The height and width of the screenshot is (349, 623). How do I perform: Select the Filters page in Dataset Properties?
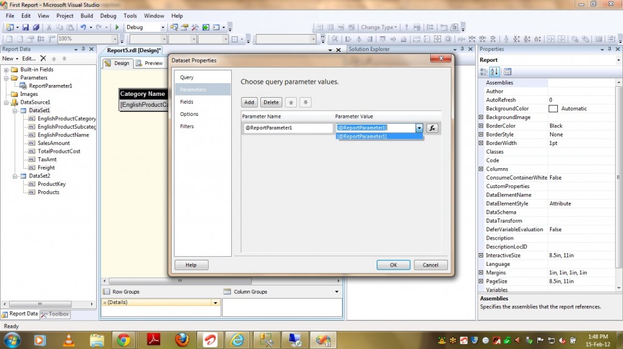tap(187, 126)
